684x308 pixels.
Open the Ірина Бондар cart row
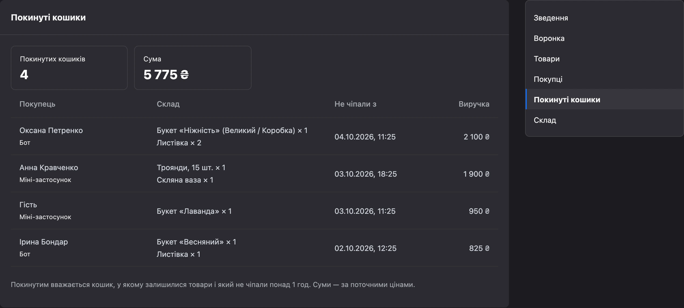click(254, 248)
